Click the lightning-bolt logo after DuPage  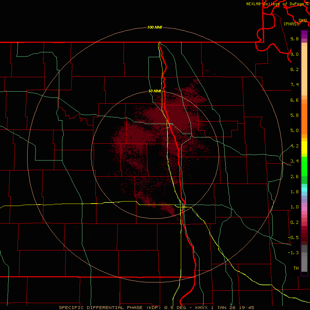tap(307, 3)
